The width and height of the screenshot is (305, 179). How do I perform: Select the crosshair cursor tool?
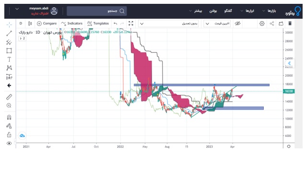click(x=9, y=25)
